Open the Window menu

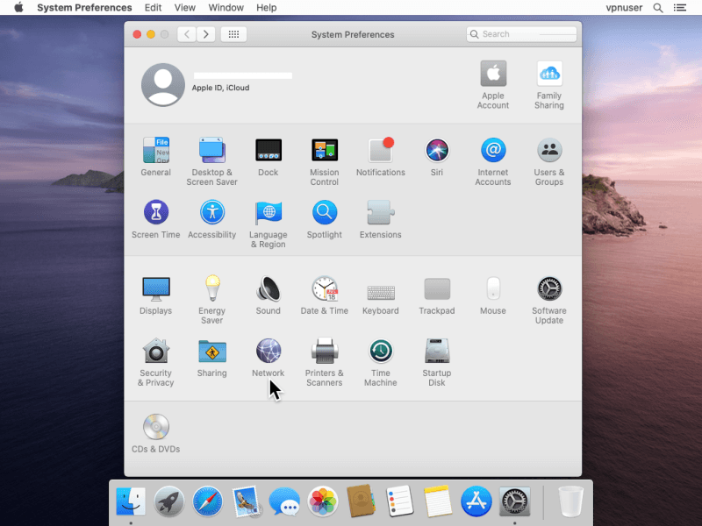[226, 8]
